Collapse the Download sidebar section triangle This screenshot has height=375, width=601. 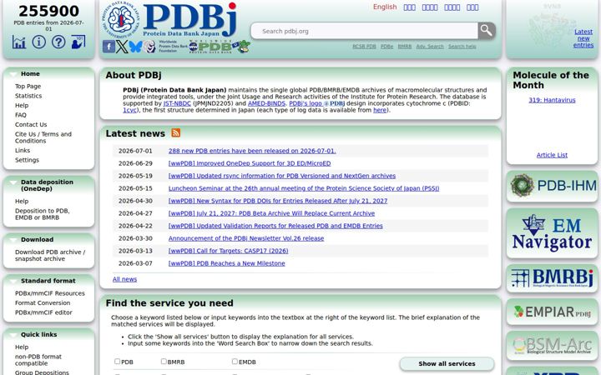point(13,240)
